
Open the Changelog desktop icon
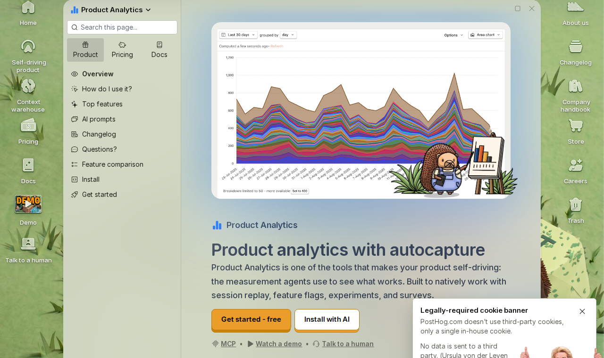[575, 53]
